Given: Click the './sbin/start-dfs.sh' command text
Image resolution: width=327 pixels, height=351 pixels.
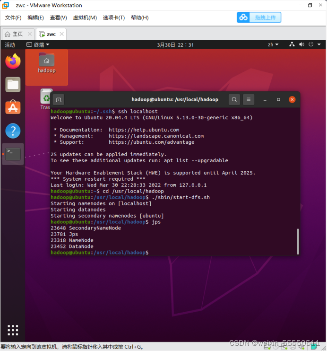Looking at the screenshot, I should [x=181, y=197].
